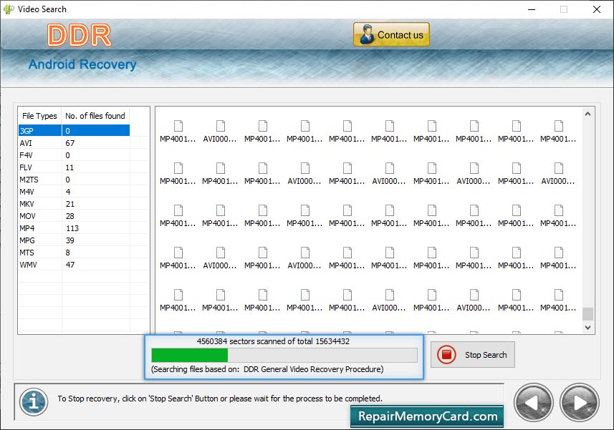Click the file list scrollbar up arrow

(x=587, y=114)
